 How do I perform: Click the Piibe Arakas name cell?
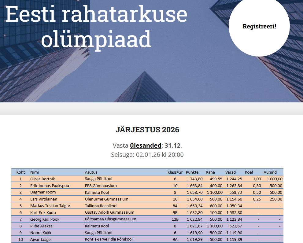click(x=41, y=226)
